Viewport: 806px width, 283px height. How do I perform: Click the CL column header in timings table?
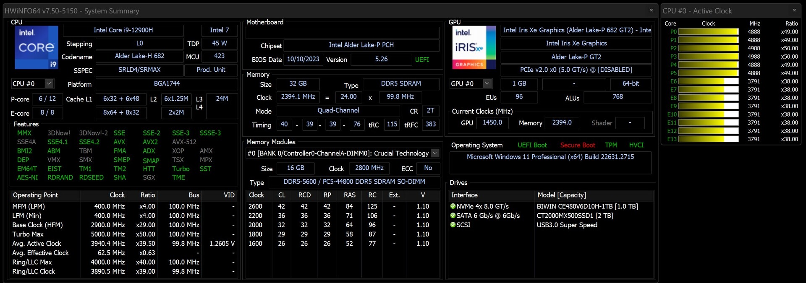tap(282, 195)
